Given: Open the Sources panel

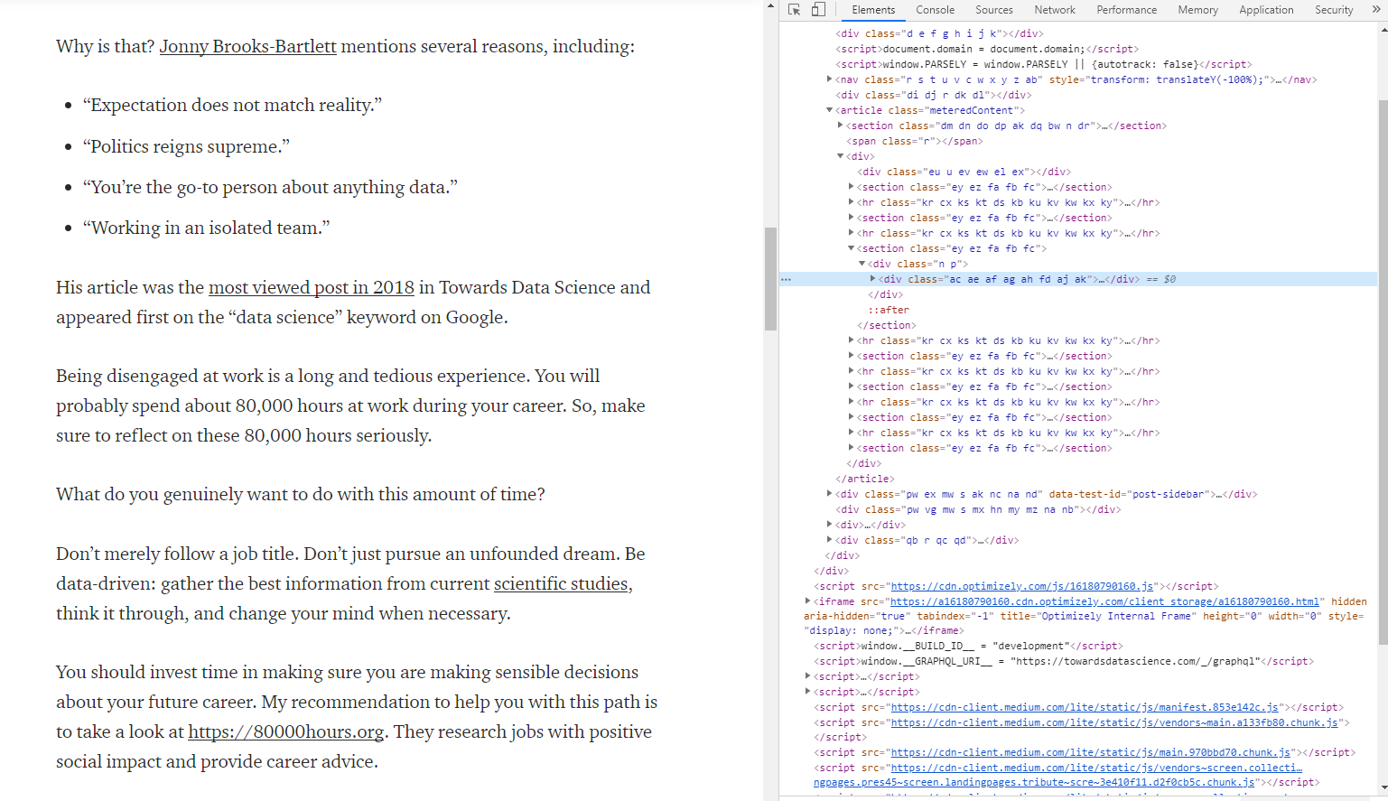Looking at the screenshot, I should [x=993, y=10].
